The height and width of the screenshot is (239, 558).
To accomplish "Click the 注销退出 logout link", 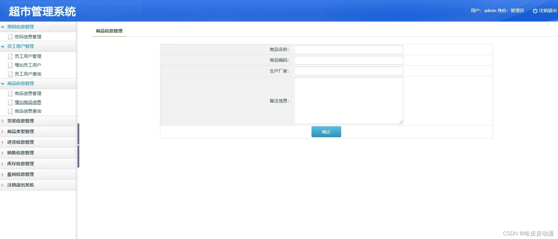I will click(548, 11).
